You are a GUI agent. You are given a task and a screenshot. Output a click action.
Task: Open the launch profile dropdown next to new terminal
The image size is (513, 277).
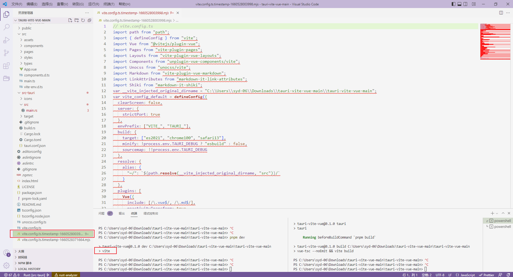tap(497, 213)
